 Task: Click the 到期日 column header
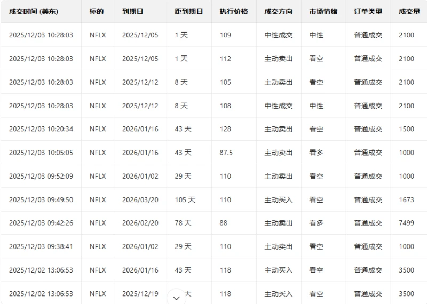[133, 11]
